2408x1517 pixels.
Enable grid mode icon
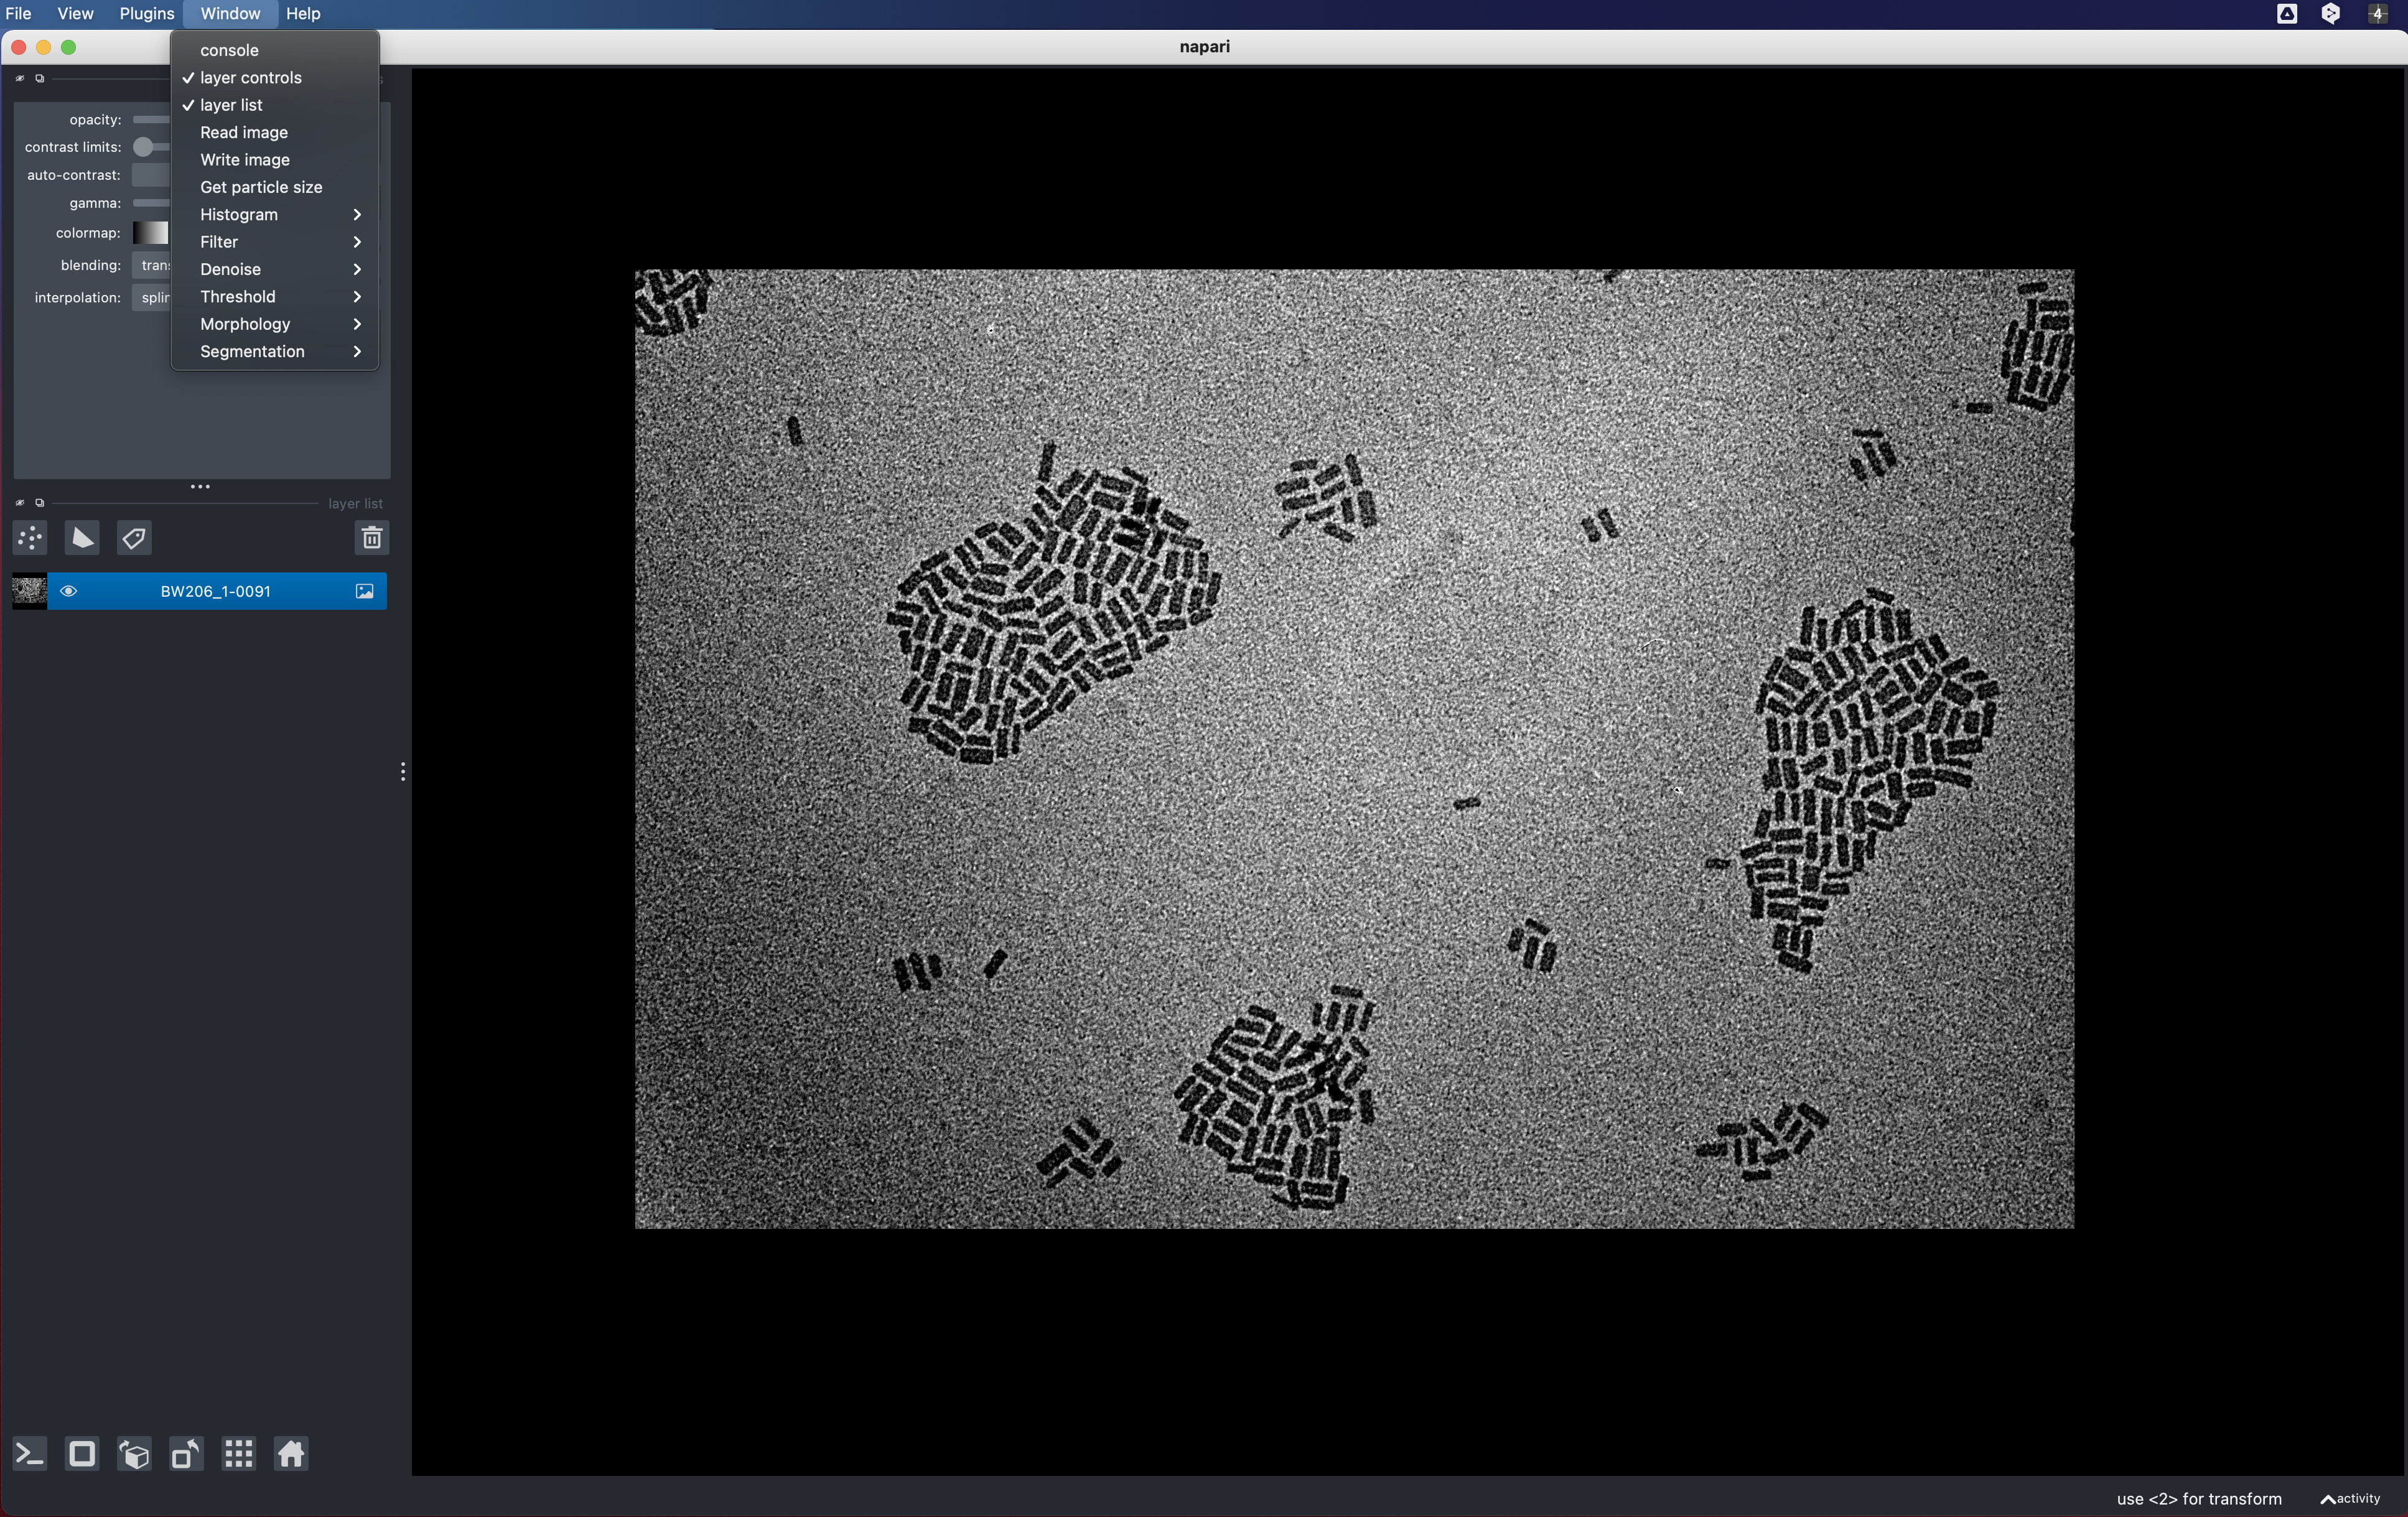[x=238, y=1453]
